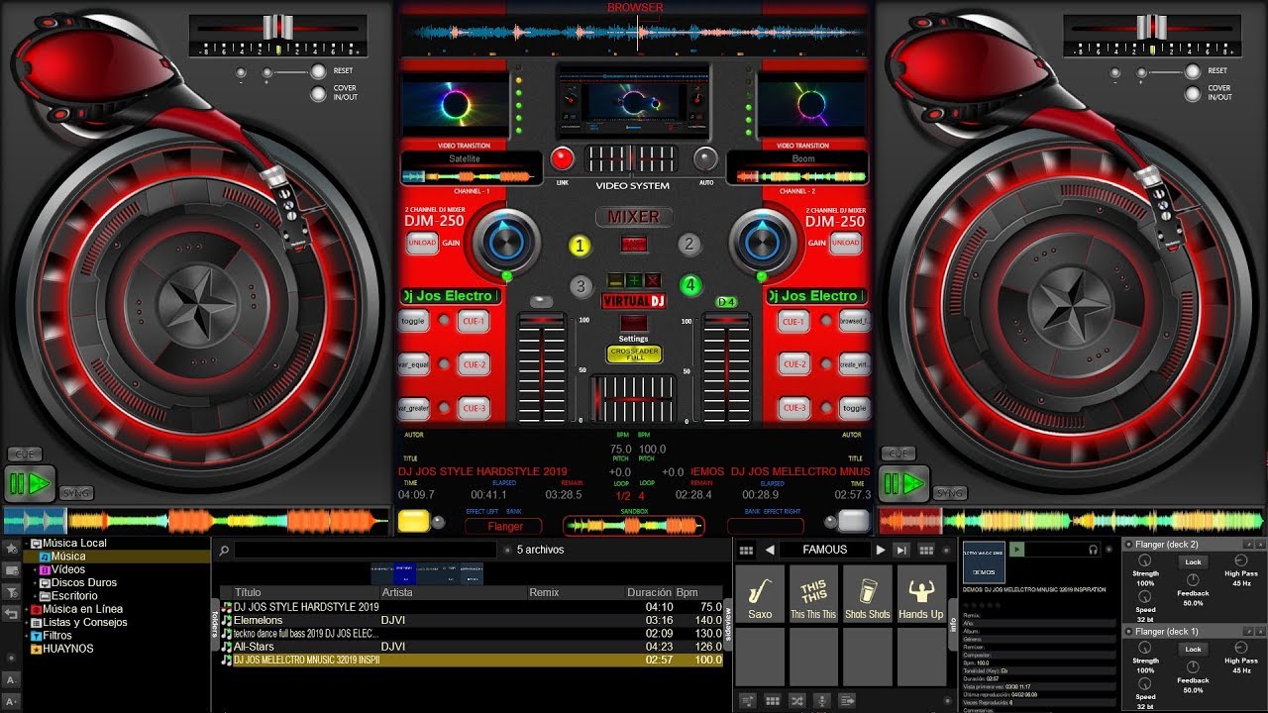1268x713 pixels.
Task: Open HUAYNOS favorite folder
Action: tap(67, 649)
